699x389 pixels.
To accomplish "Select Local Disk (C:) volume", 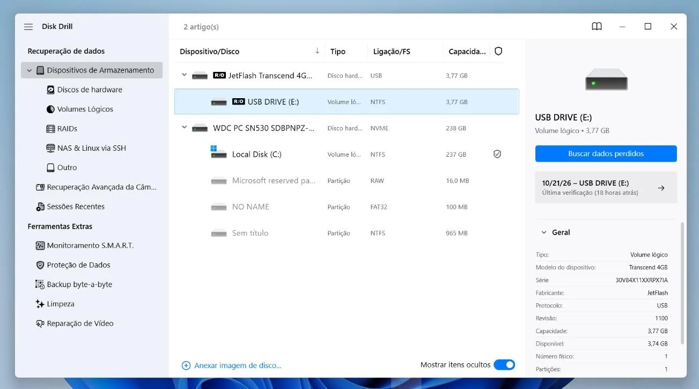I will point(347,154).
